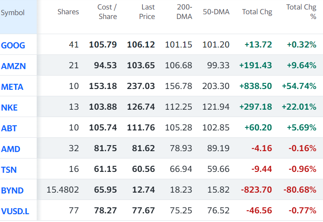Select TSN shares value 16
Viewport: 323px width, 222px height.
coord(74,169)
